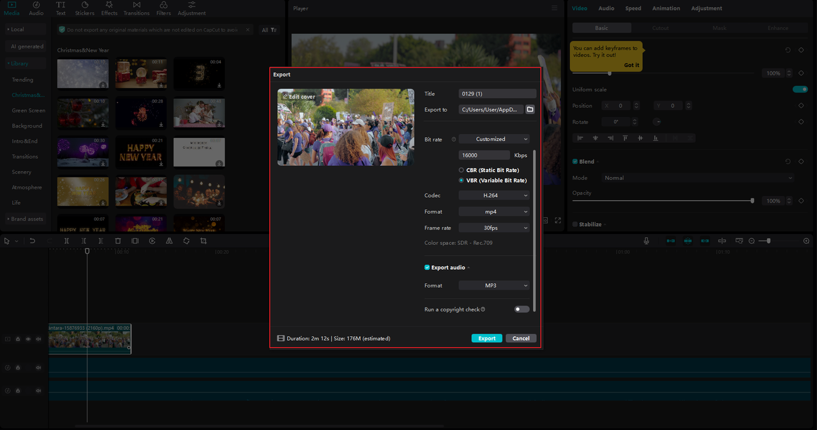
Task: Expand the Brand assets section
Action: pos(26,219)
